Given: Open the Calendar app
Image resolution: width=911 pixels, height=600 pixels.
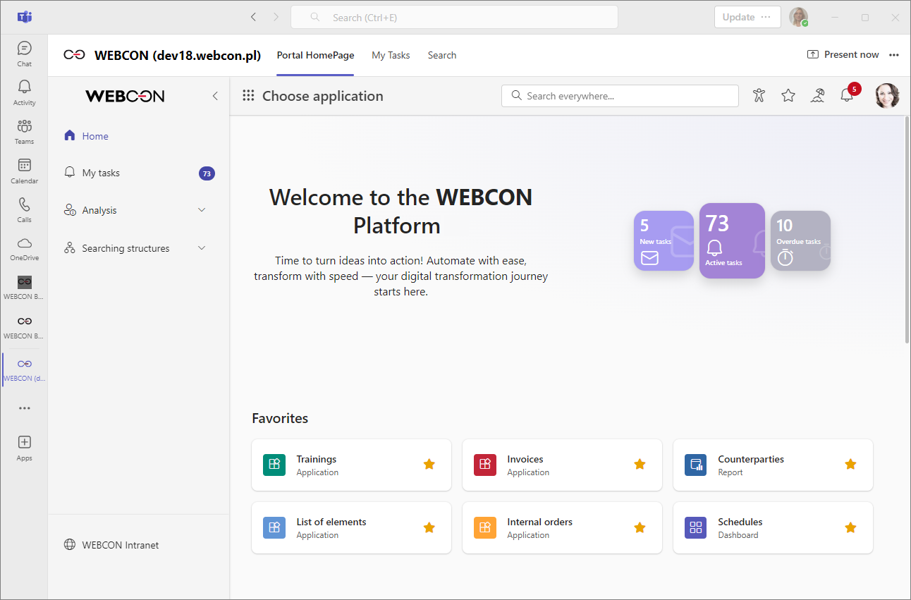Looking at the screenshot, I should tap(24, 171).
